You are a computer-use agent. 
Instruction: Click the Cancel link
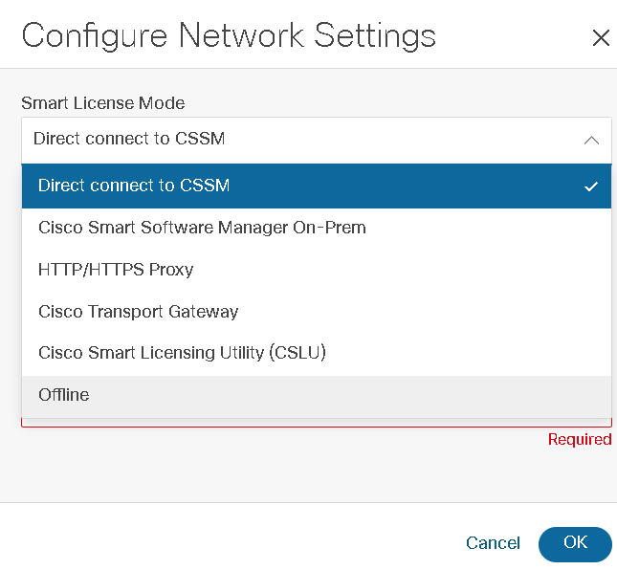(x=493, y=543)
